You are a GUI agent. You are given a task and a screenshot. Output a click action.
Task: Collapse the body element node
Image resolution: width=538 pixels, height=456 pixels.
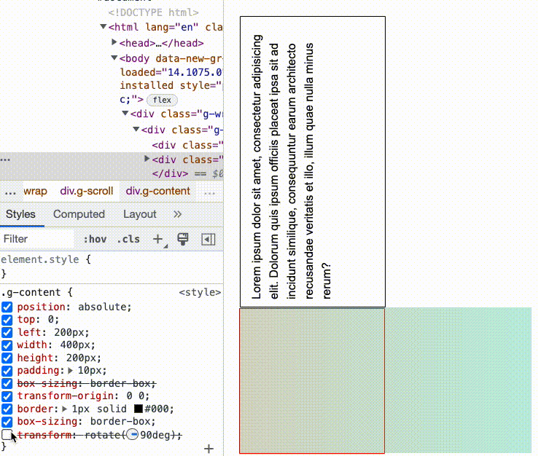pyautogui.click(x=114, y=58)
